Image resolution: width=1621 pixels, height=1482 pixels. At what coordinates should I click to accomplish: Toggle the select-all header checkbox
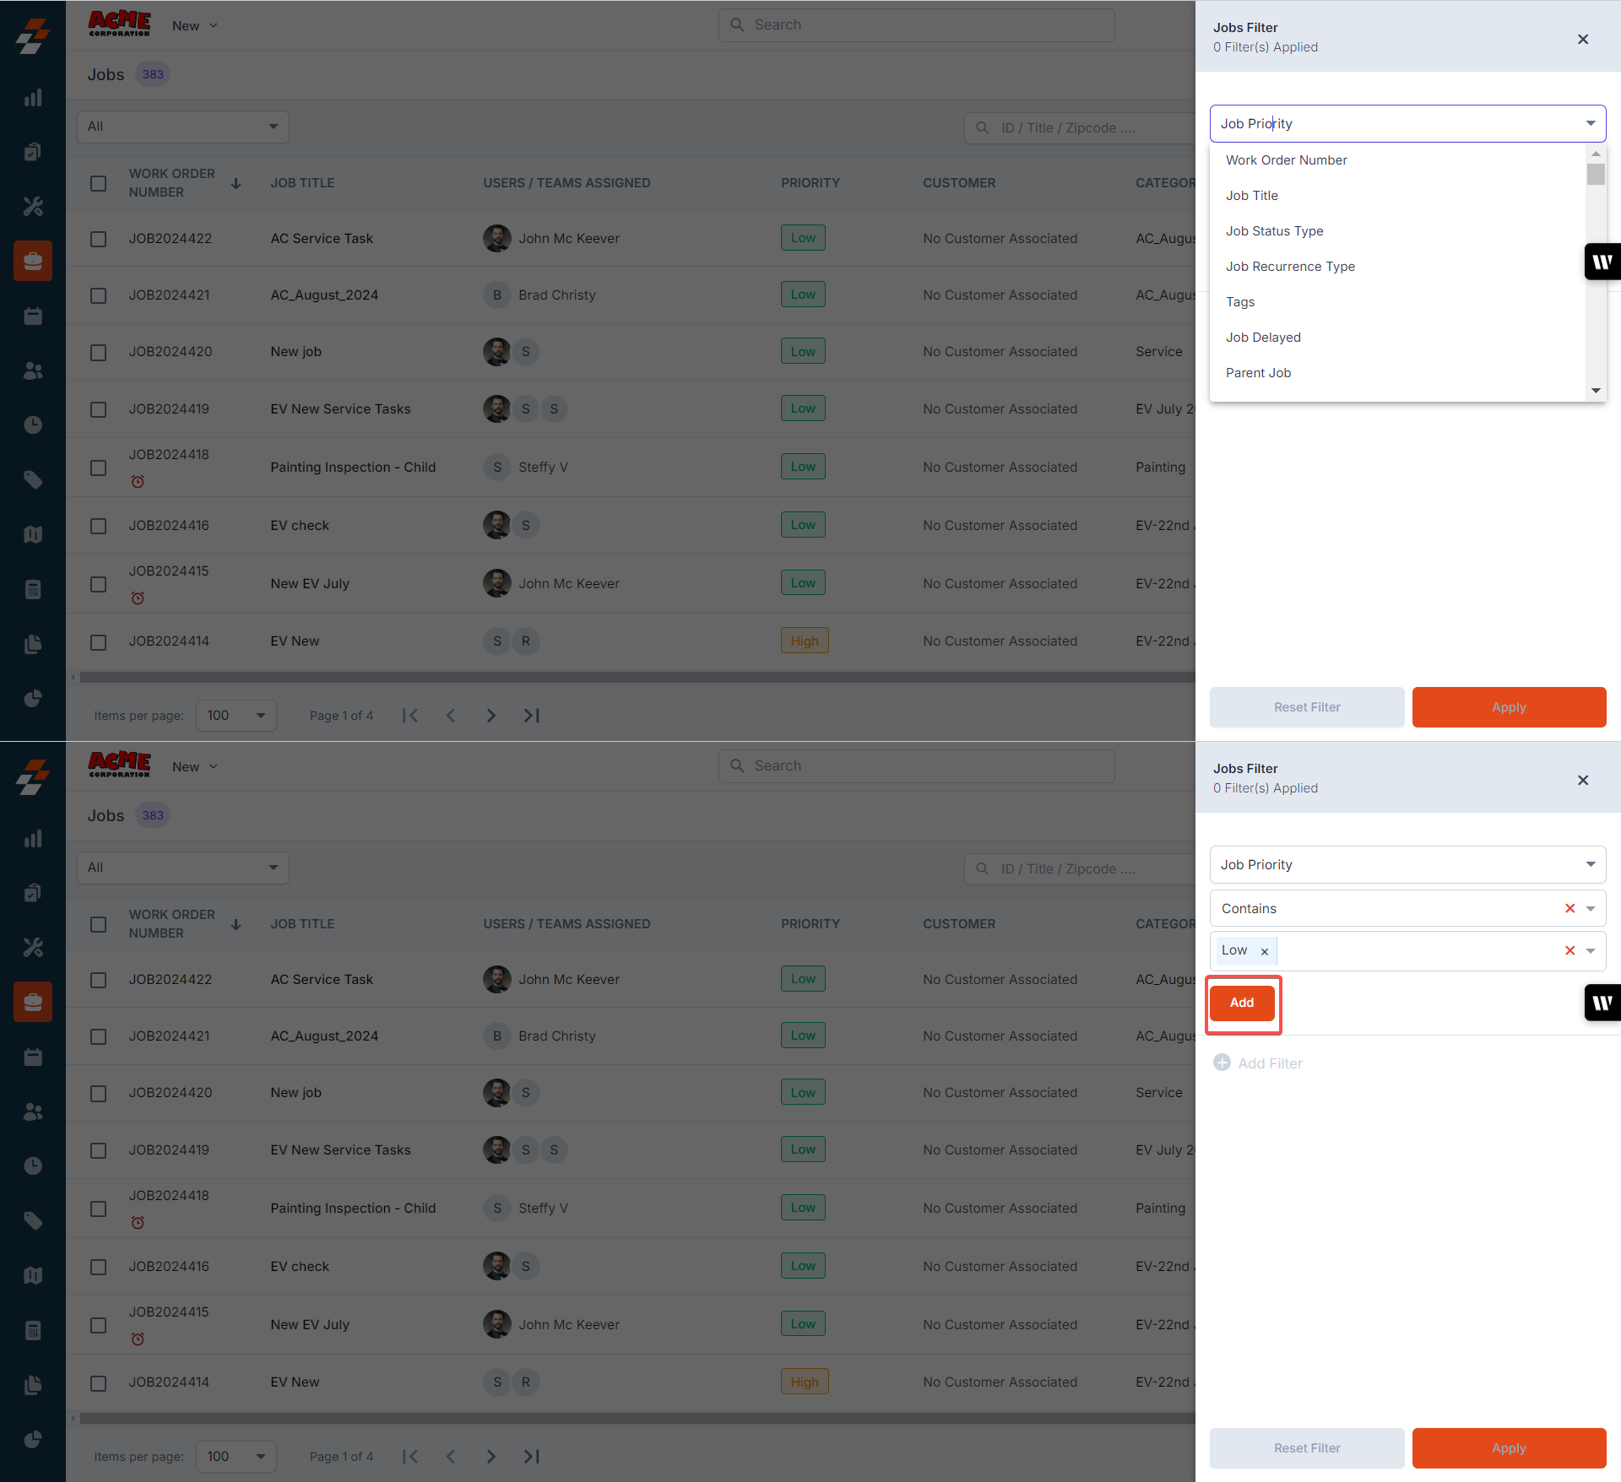point(98,183)
